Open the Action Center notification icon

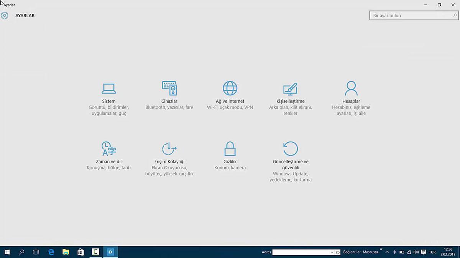tap(423, 252)
